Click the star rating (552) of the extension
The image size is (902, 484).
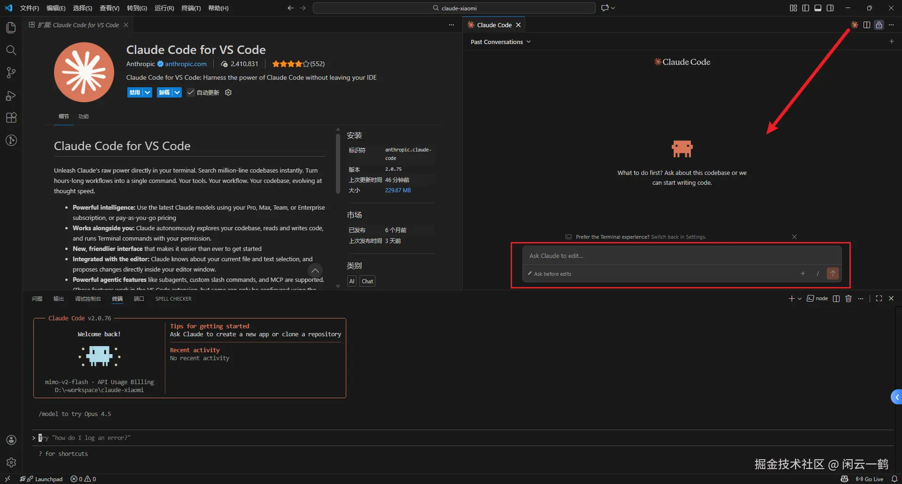pyautogui.click(x=298, y=64)
